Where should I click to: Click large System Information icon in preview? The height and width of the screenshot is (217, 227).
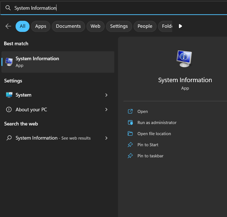pyautogui.click(x=184, y=59)
